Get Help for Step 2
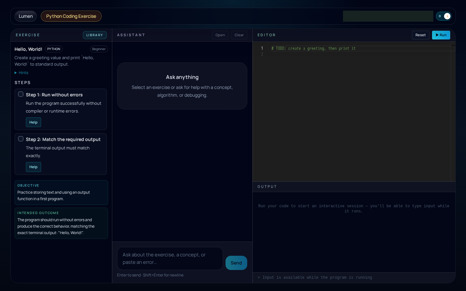Viewport: 466px width, 291px height. point(33,167)
